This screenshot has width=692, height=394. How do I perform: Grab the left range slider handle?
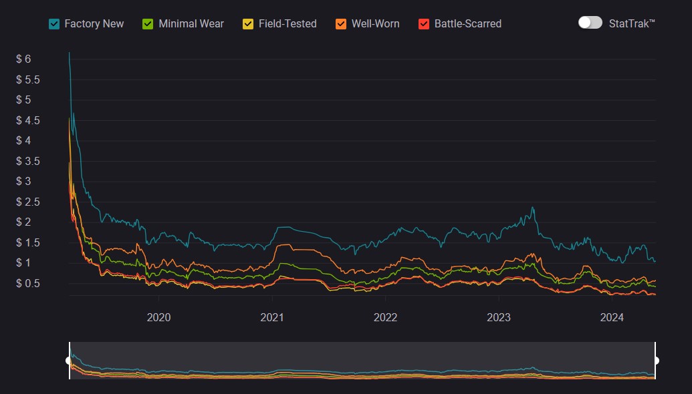[x=69, y=361]
